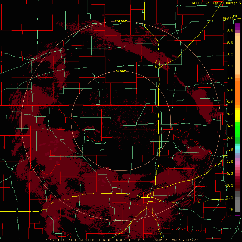Select the 1.0 value on the color scale
Screen dimensions: 242x242
point(230,162)
